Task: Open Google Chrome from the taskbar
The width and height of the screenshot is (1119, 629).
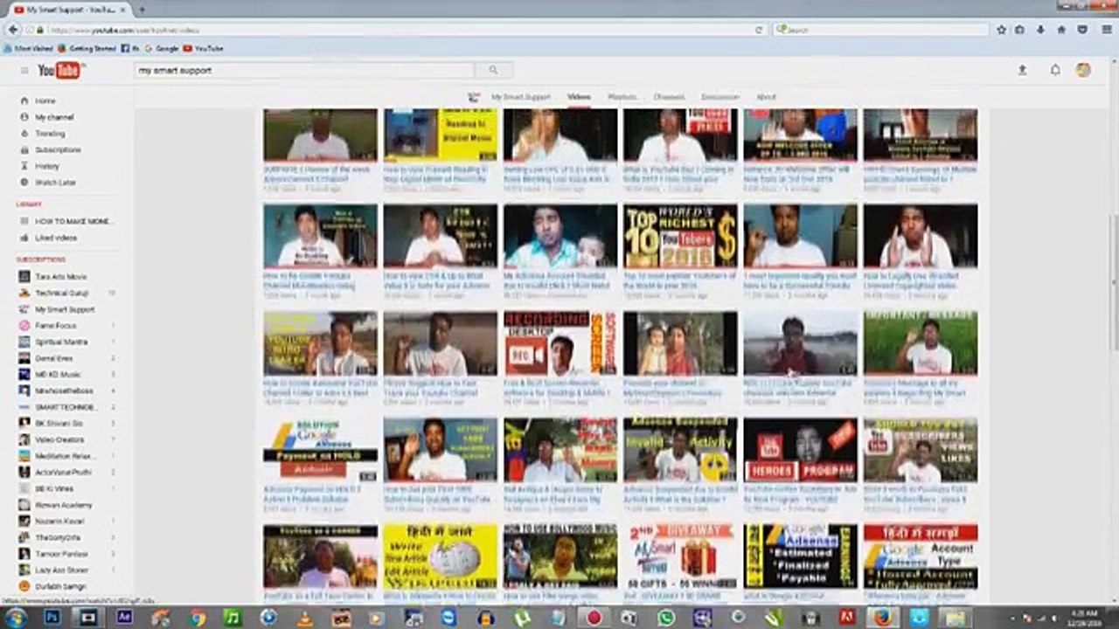Action: (197, 618)
